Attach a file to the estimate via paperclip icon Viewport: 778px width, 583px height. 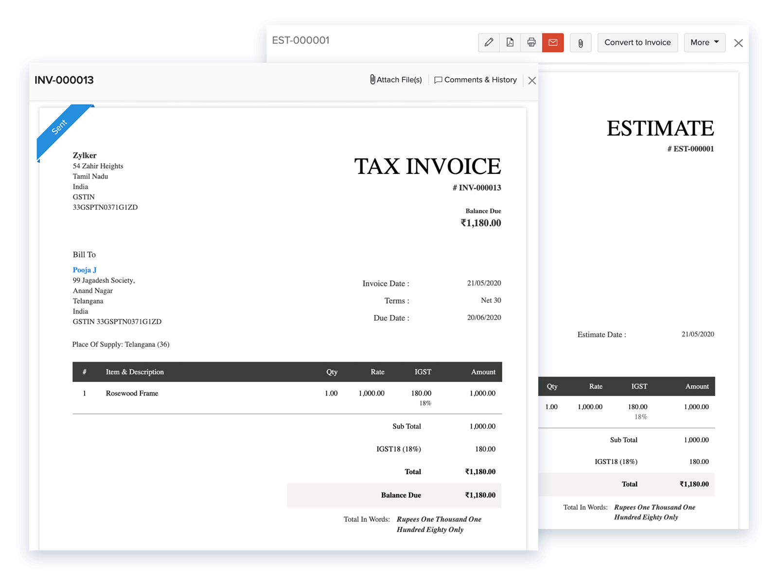point(581,43)
